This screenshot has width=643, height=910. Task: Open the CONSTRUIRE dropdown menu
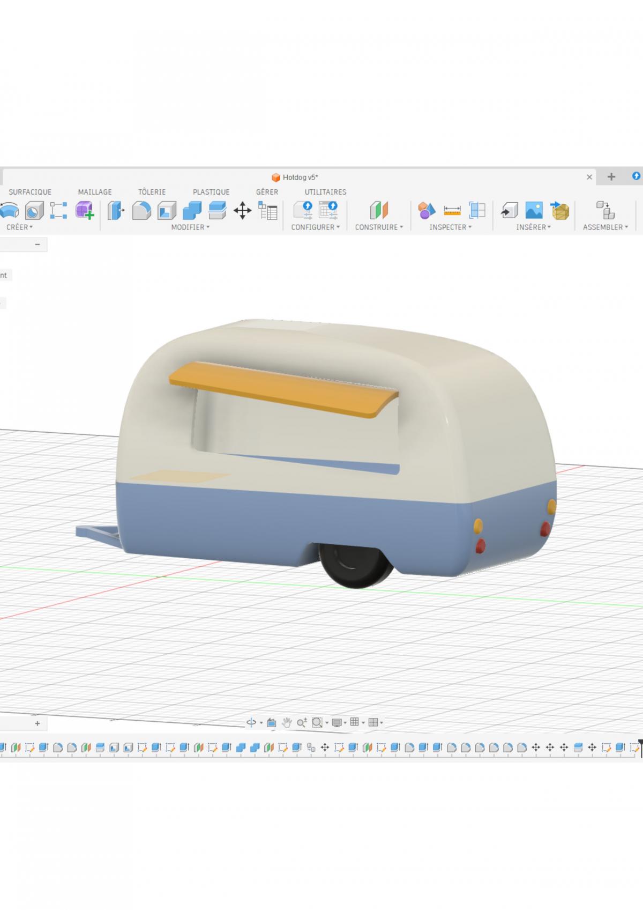coord(379,227)
